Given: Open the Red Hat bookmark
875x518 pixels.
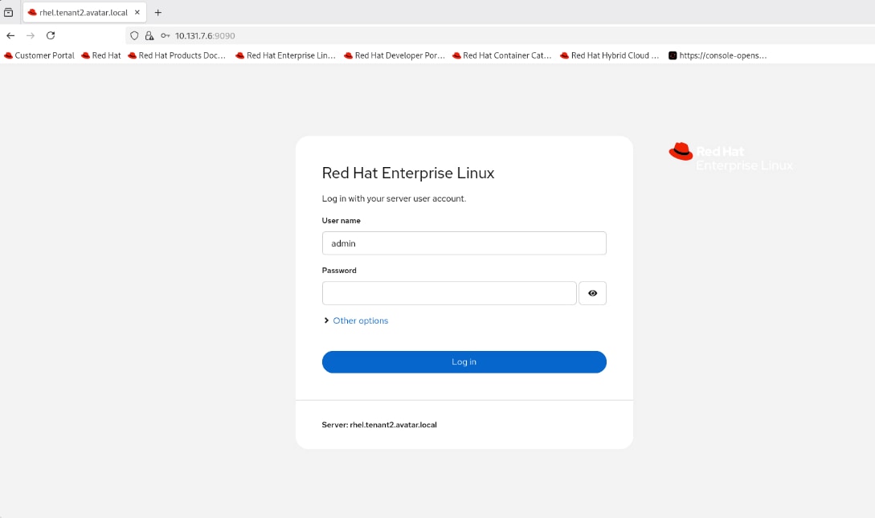Looking at the screenshot, I should click(x=101, y=55).
